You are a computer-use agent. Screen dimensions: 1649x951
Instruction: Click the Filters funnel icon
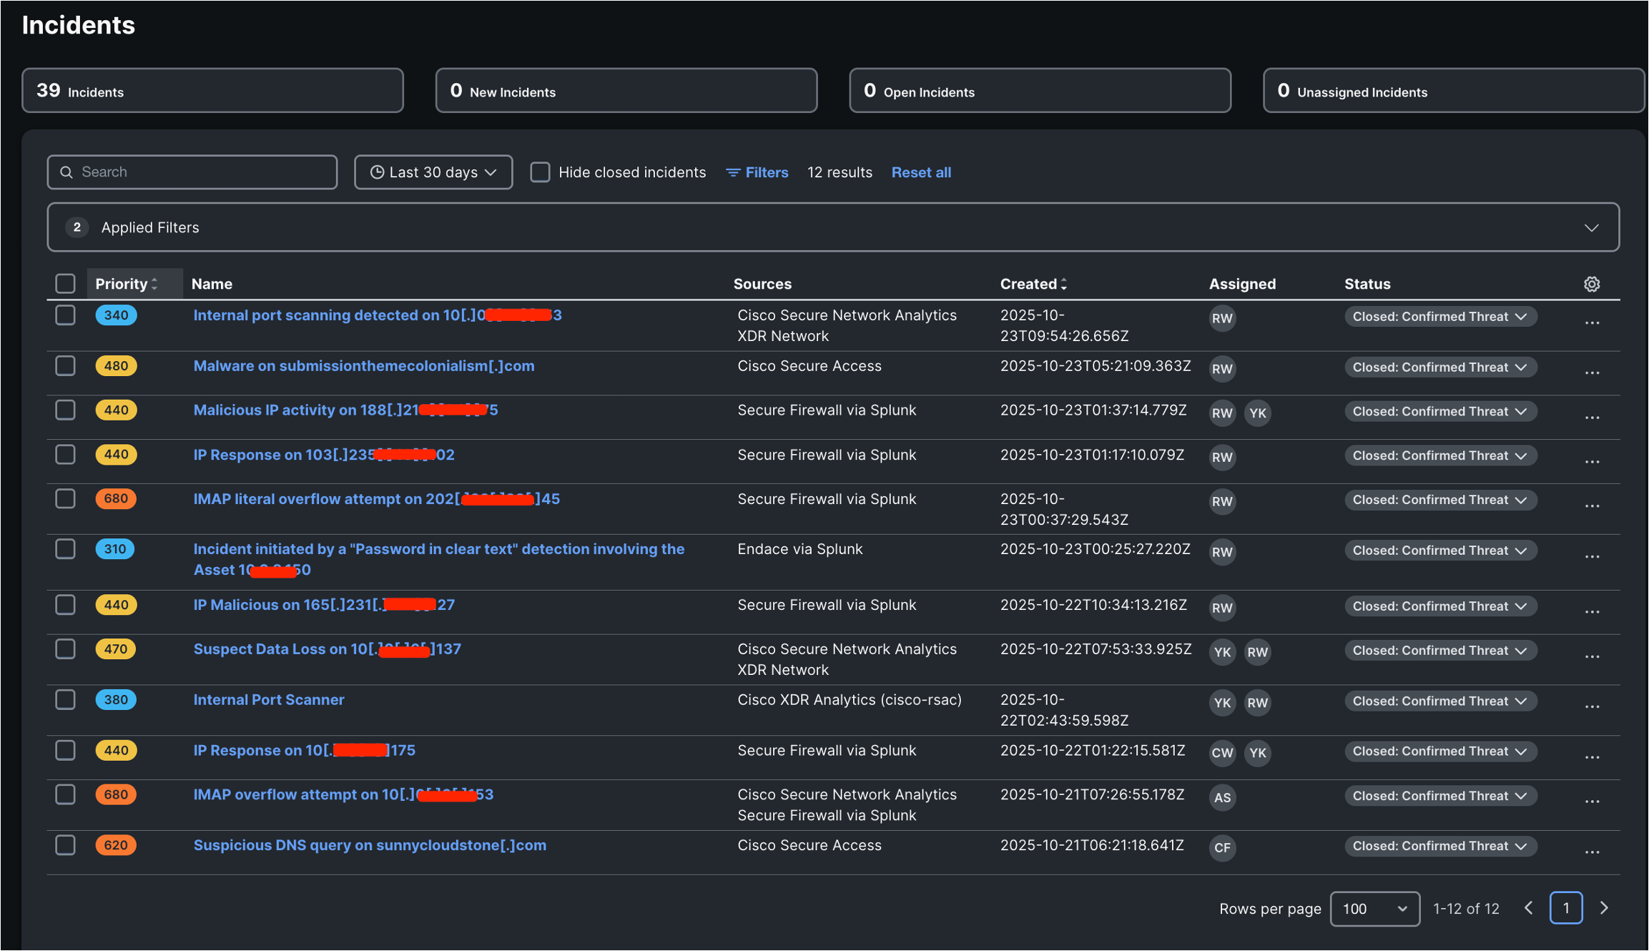(x=732, y=172)
